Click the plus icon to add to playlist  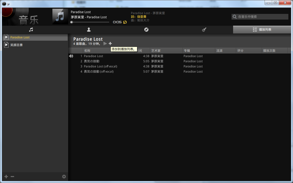(x=110, y=43)
